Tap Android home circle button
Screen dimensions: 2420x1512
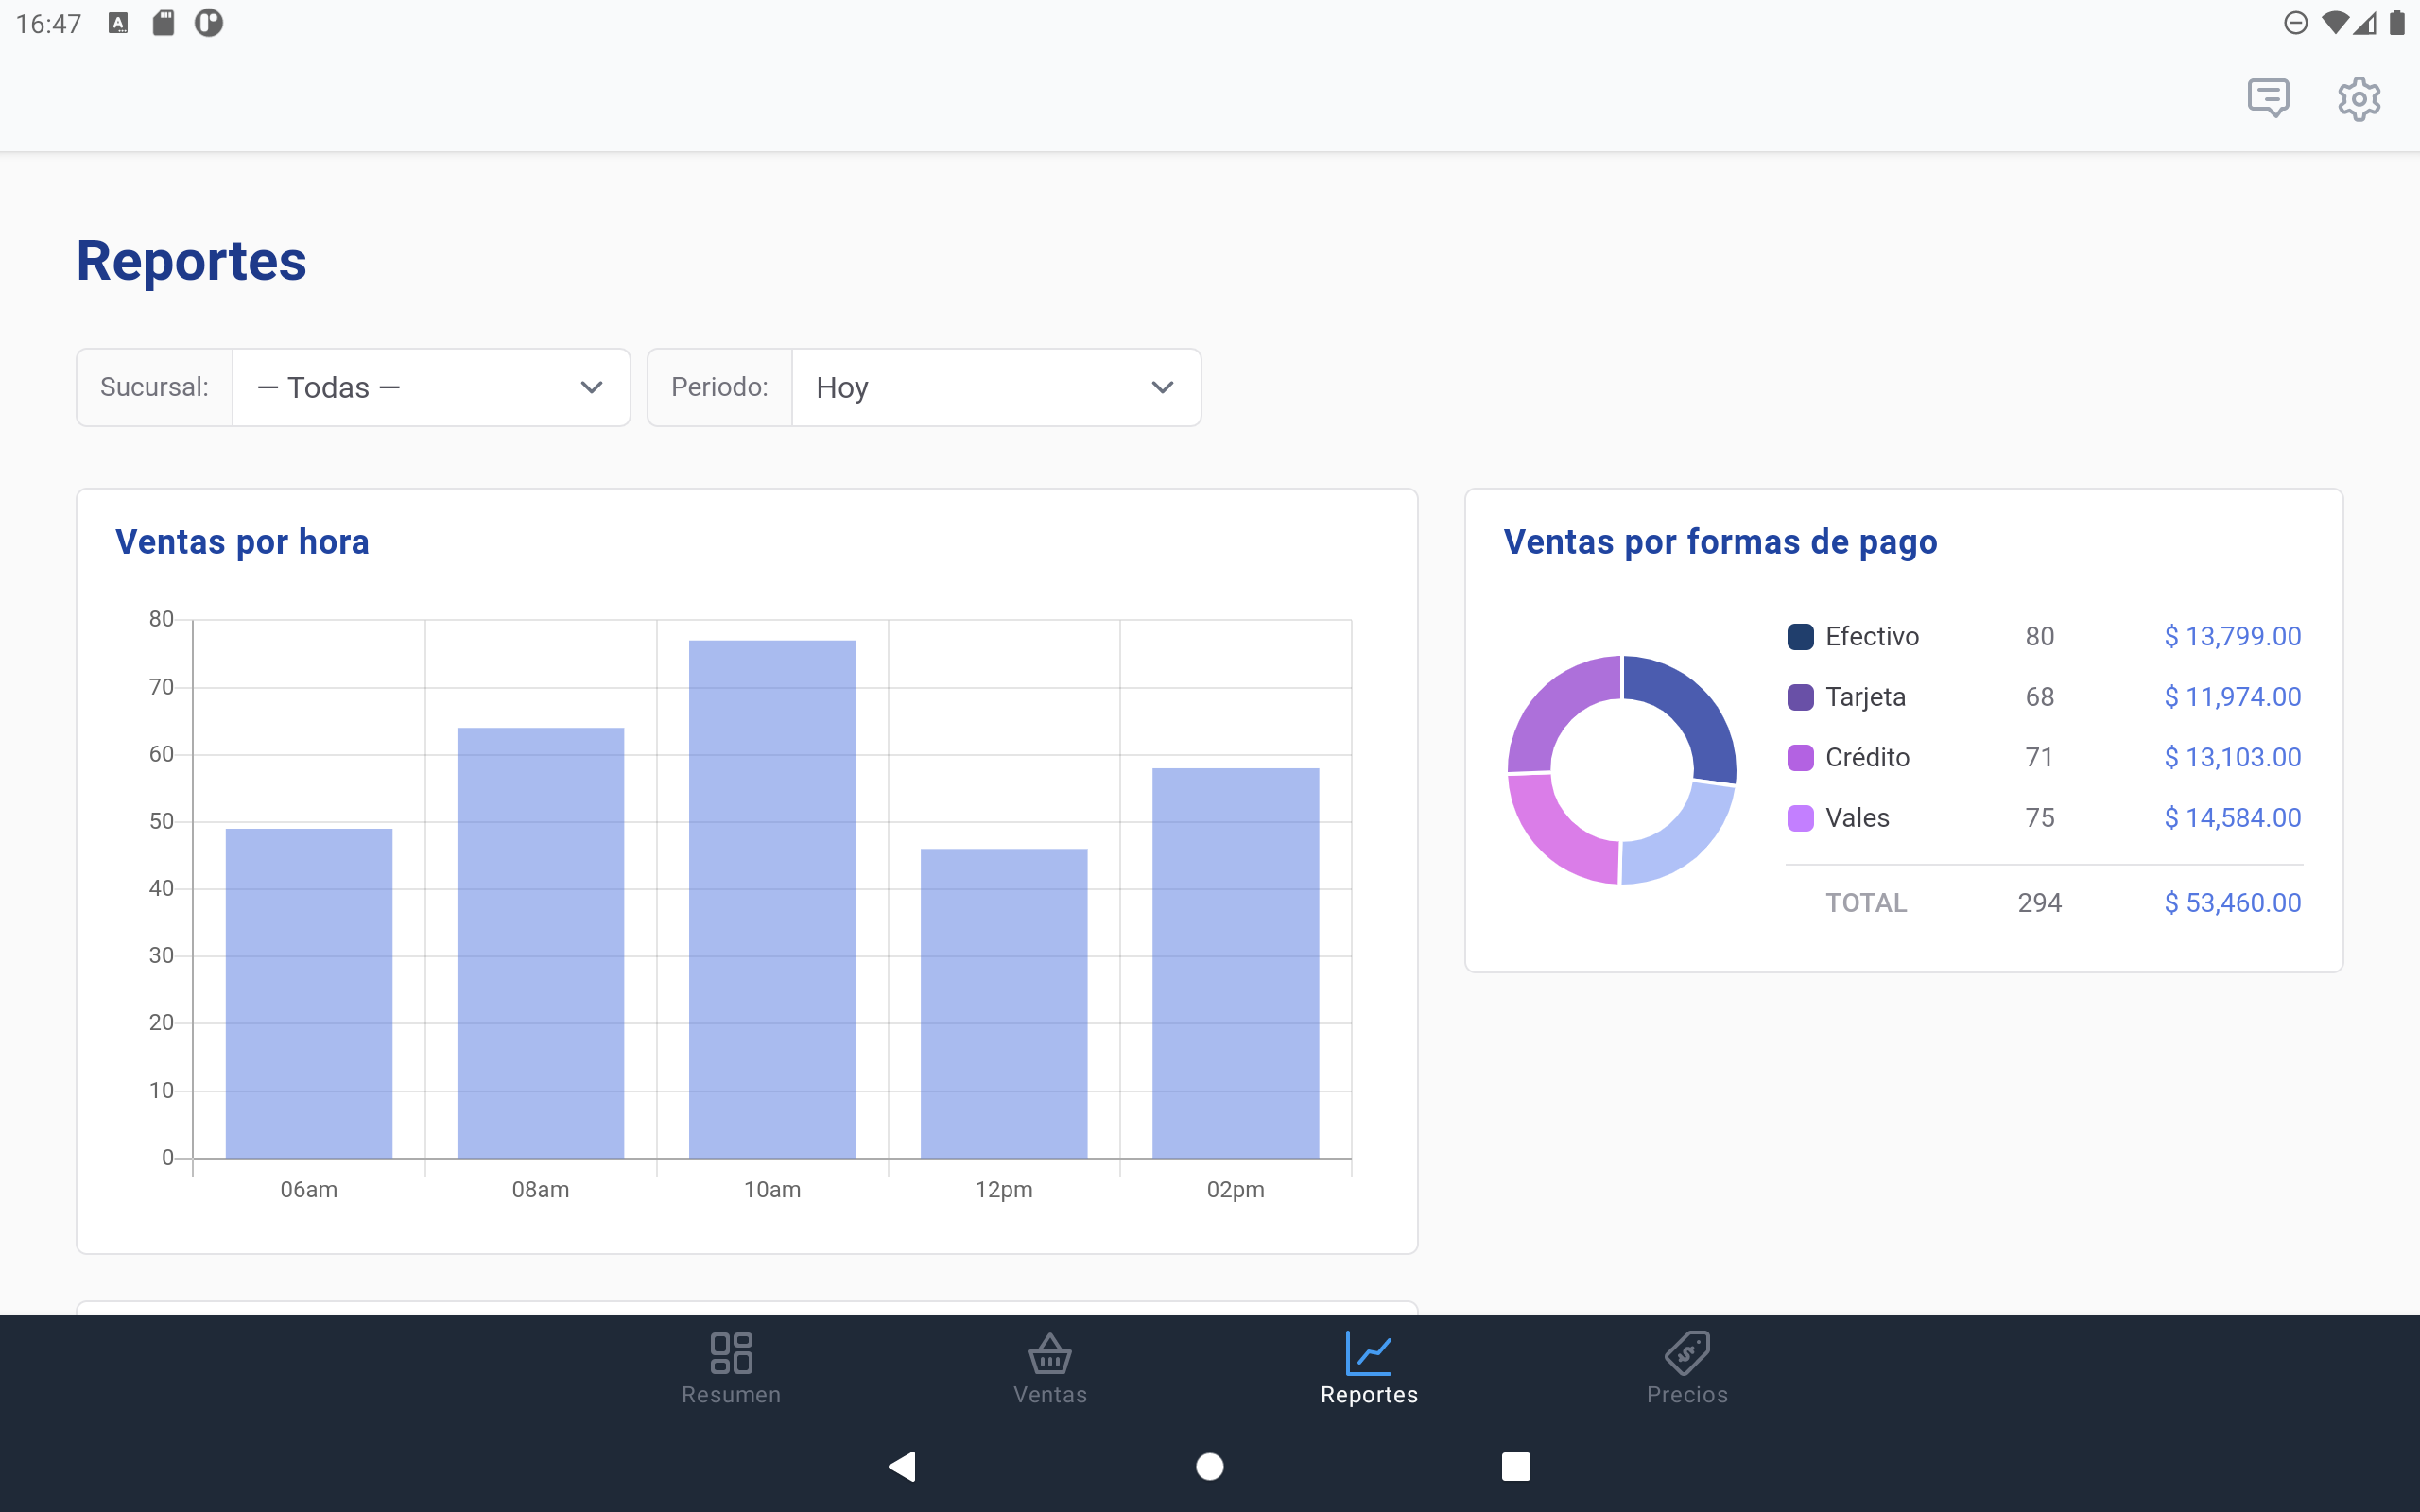(x=1210, y=1466)
